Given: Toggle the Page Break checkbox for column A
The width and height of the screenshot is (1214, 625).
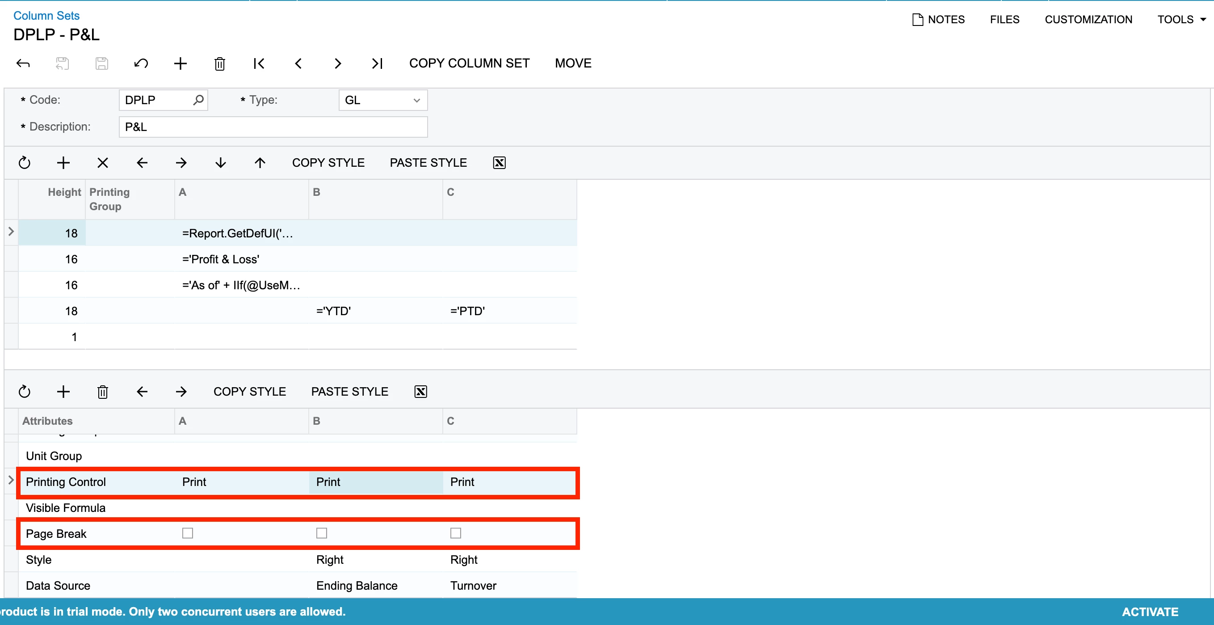Looking at the screenshot, I should click(x=188, y=533).
